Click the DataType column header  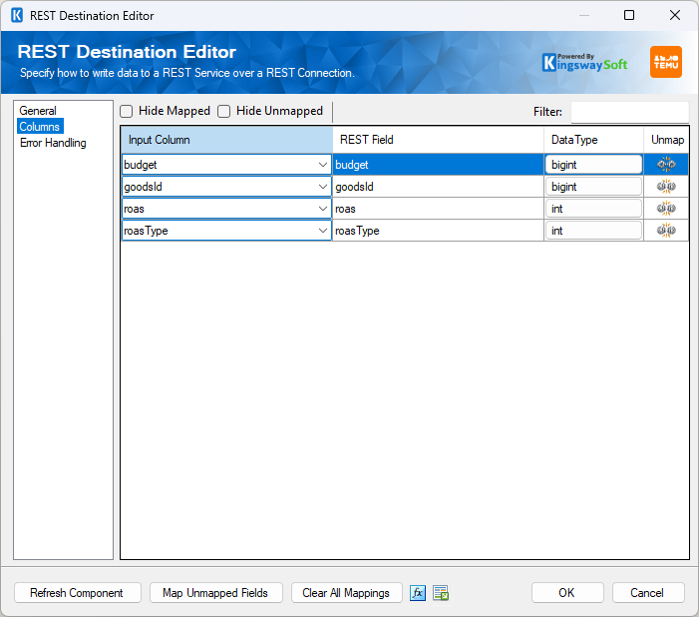click(593, 140)
